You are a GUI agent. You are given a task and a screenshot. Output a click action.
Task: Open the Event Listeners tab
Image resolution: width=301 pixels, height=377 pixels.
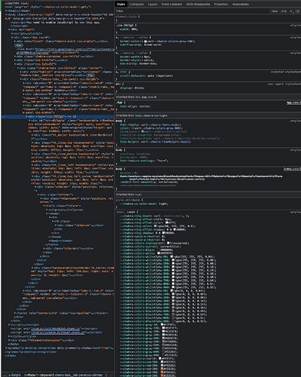[172, 5]
